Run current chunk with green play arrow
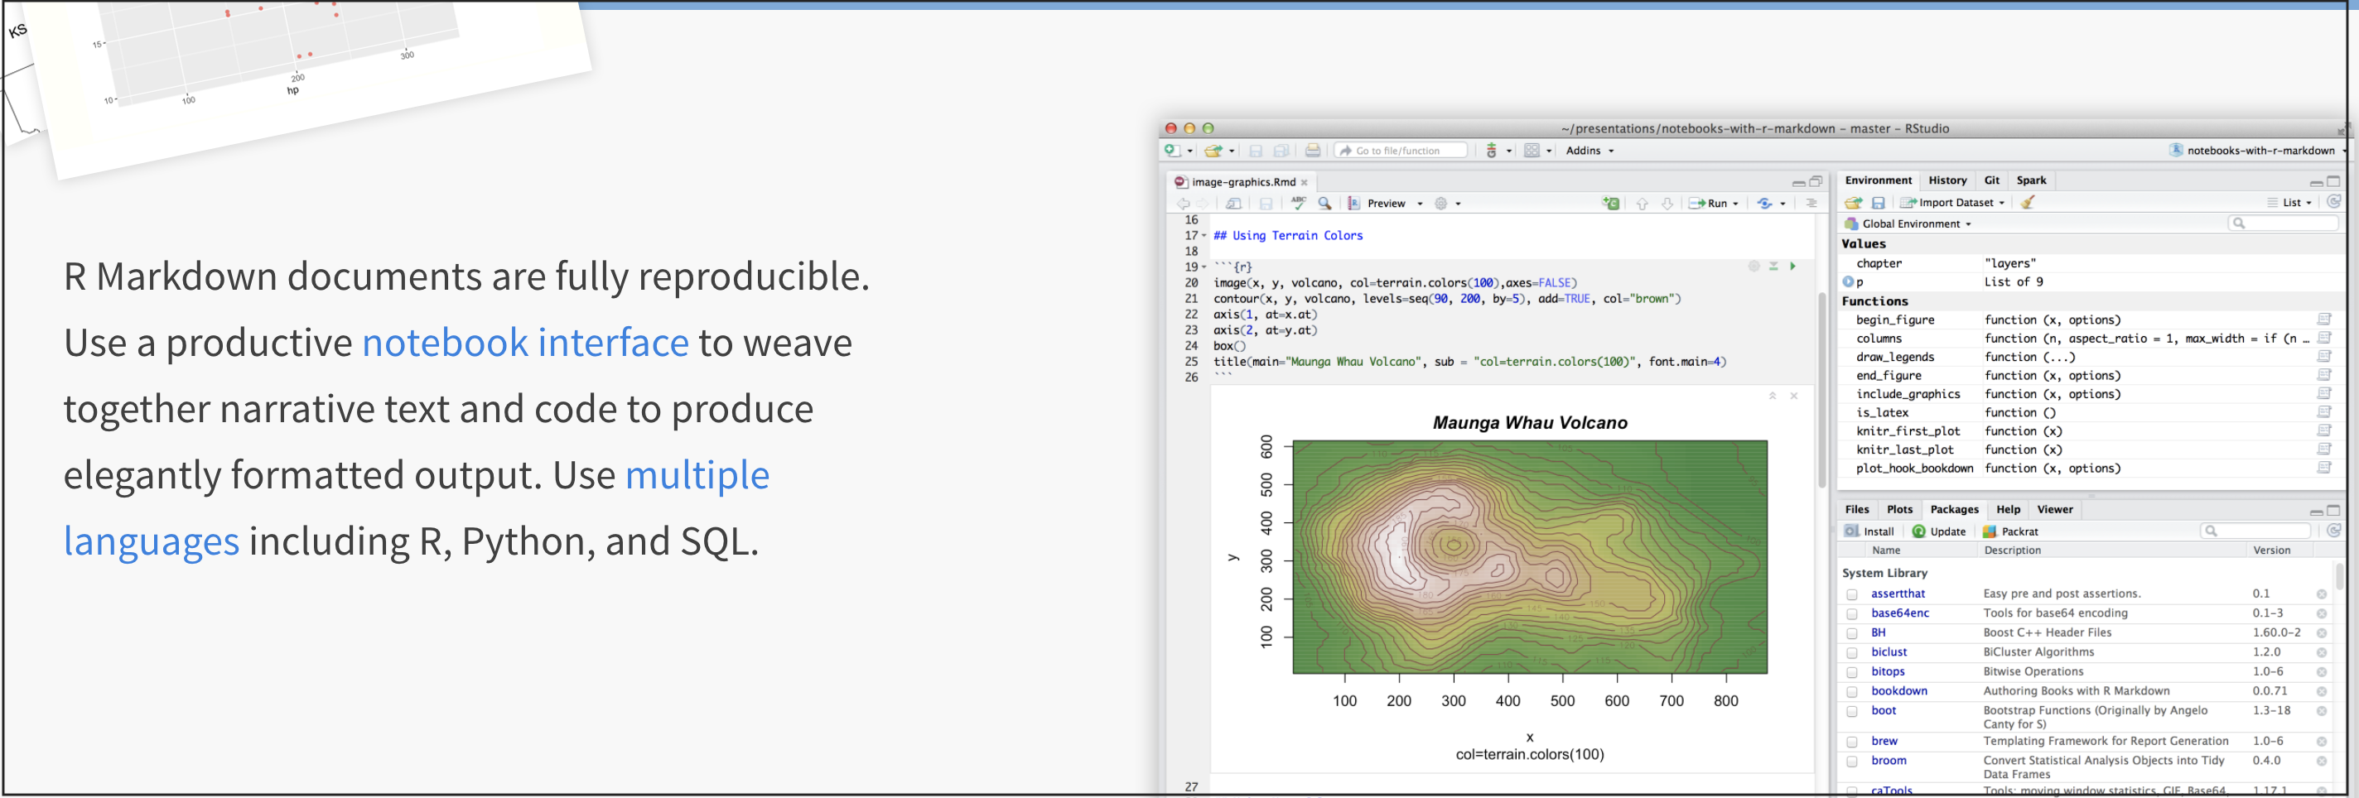The image size is (2359, 798). pos(1792,267)
